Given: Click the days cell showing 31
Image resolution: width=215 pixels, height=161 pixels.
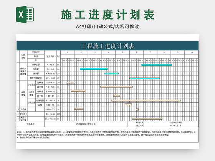Looking at the screenshot, I should [x=58, y=92].
